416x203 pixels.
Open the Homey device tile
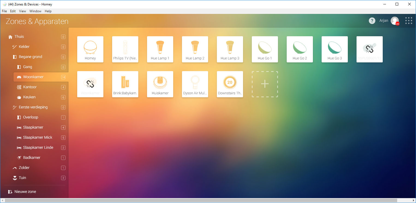[x=90, y=49]
